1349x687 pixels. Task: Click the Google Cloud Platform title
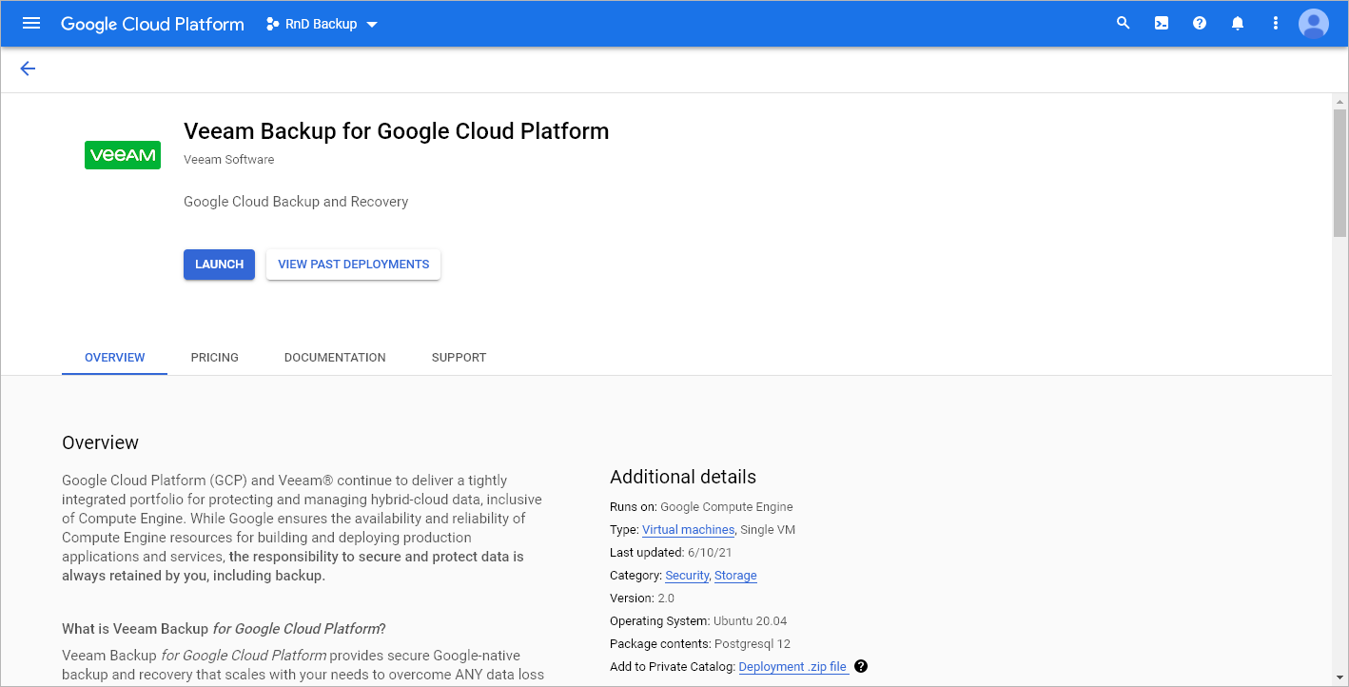(x=152, y=24)
